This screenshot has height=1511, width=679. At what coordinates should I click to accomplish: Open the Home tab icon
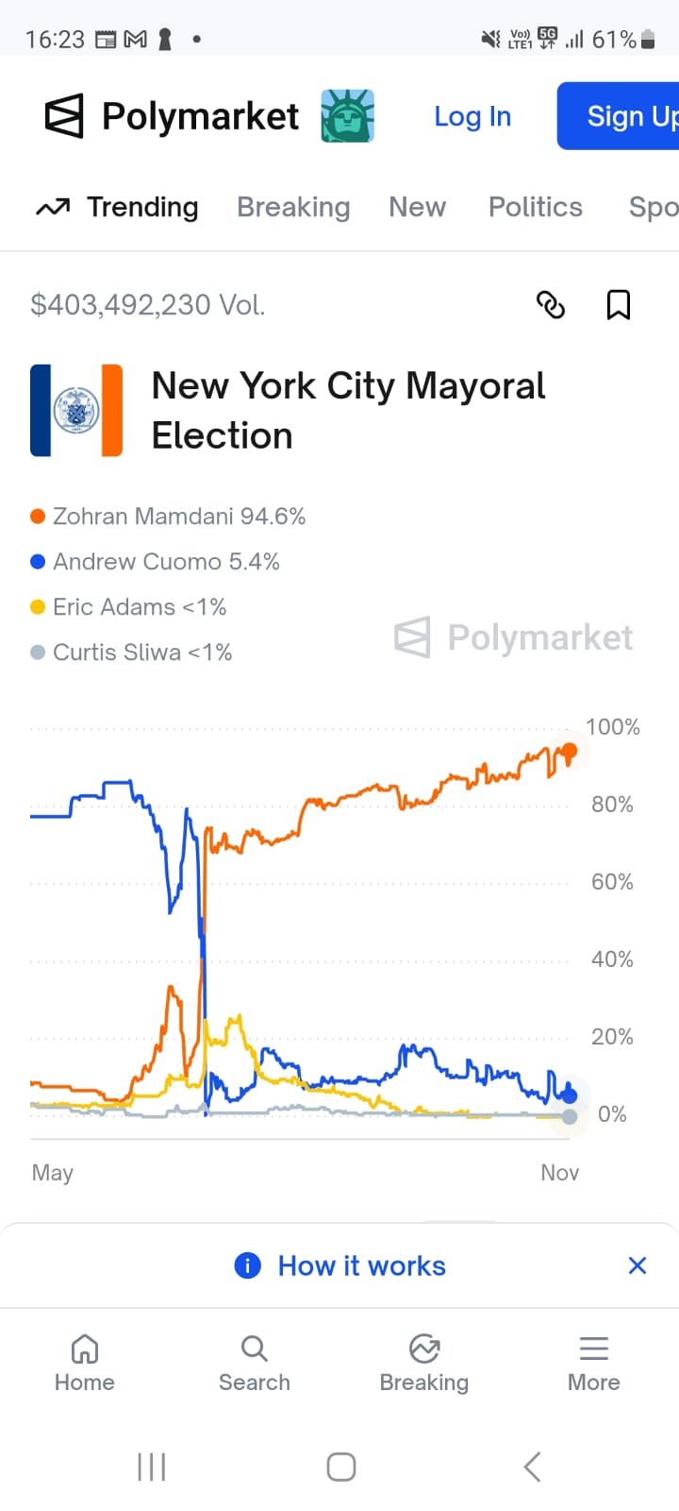click(x=85, y=1349)
